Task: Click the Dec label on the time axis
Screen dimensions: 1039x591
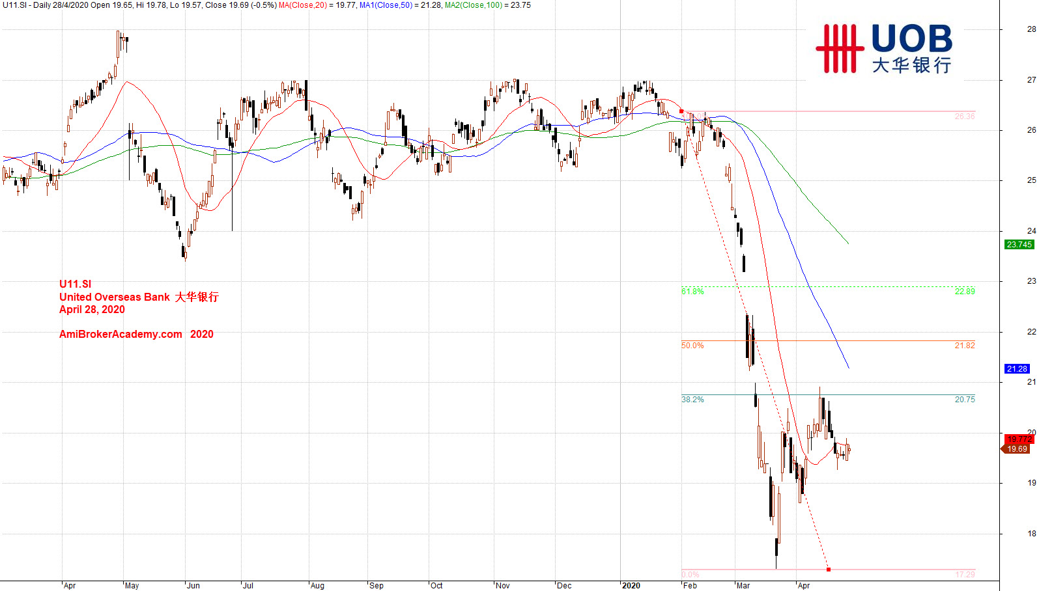Action: tap(564, 586)
